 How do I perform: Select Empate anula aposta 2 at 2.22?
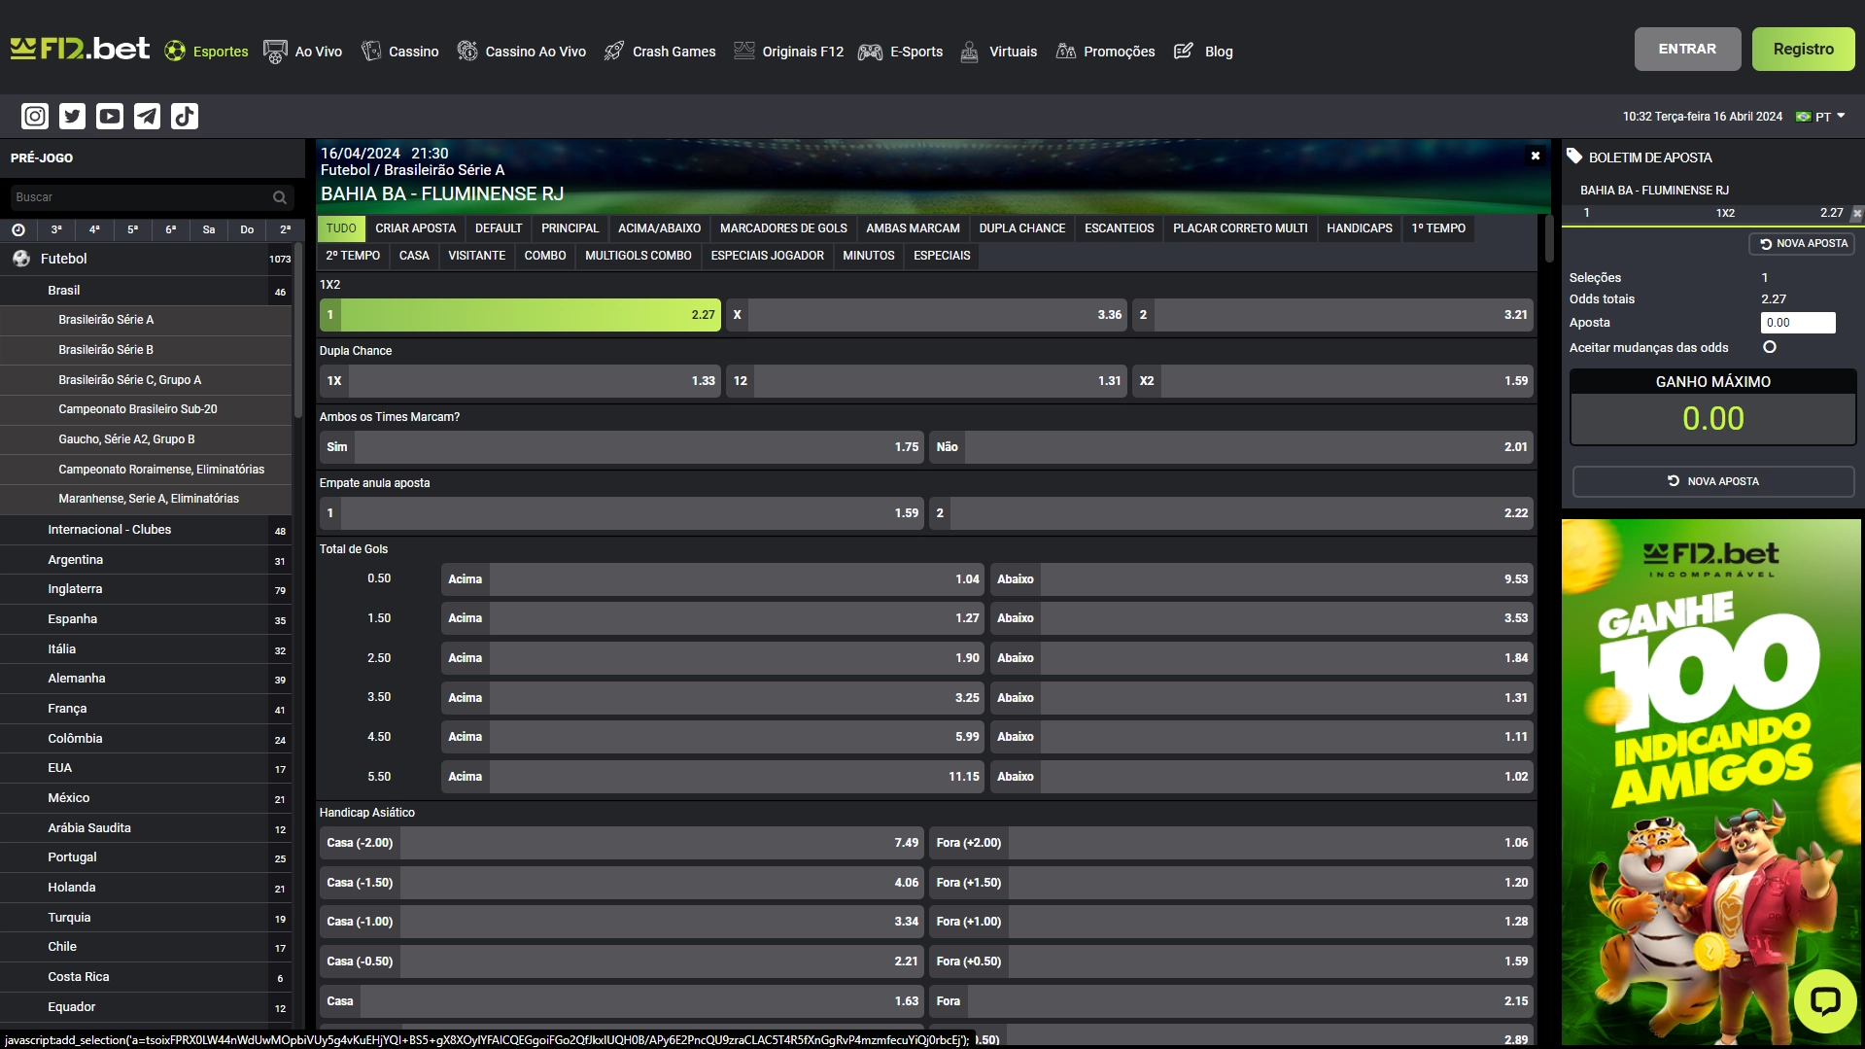coord(1231,513)
